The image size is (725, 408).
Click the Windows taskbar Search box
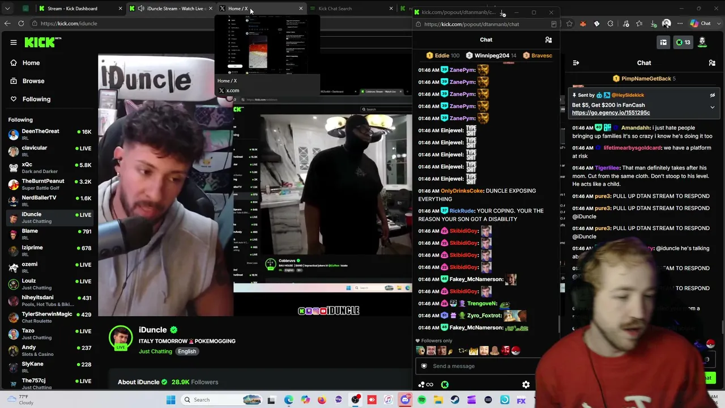pos(221,400)
